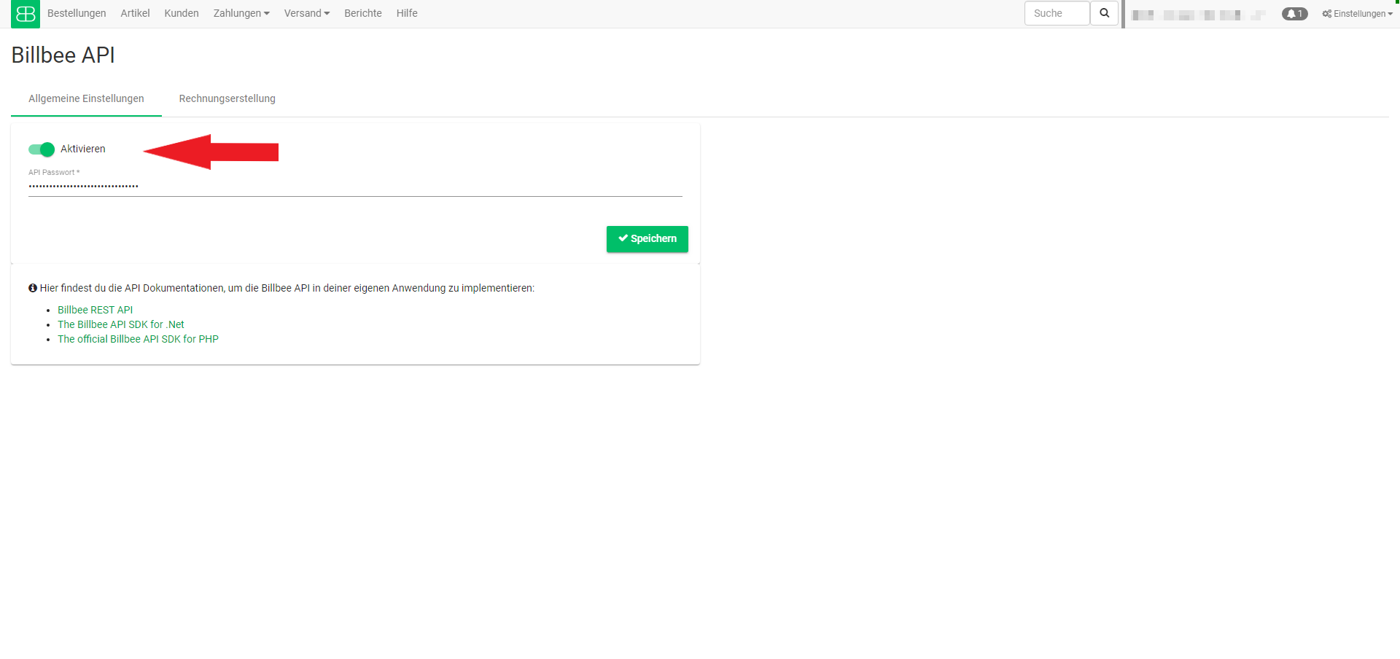Open the Einstellungen dropdown
The width and height of the screenshot is (1400, 659).
coord(1357,14)
